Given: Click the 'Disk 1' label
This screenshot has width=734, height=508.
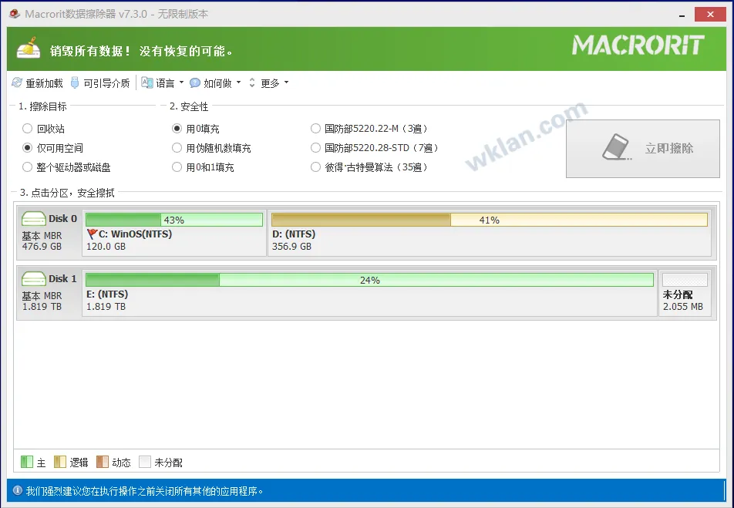Looking at the screenshot, I should [x=62, y=278].
